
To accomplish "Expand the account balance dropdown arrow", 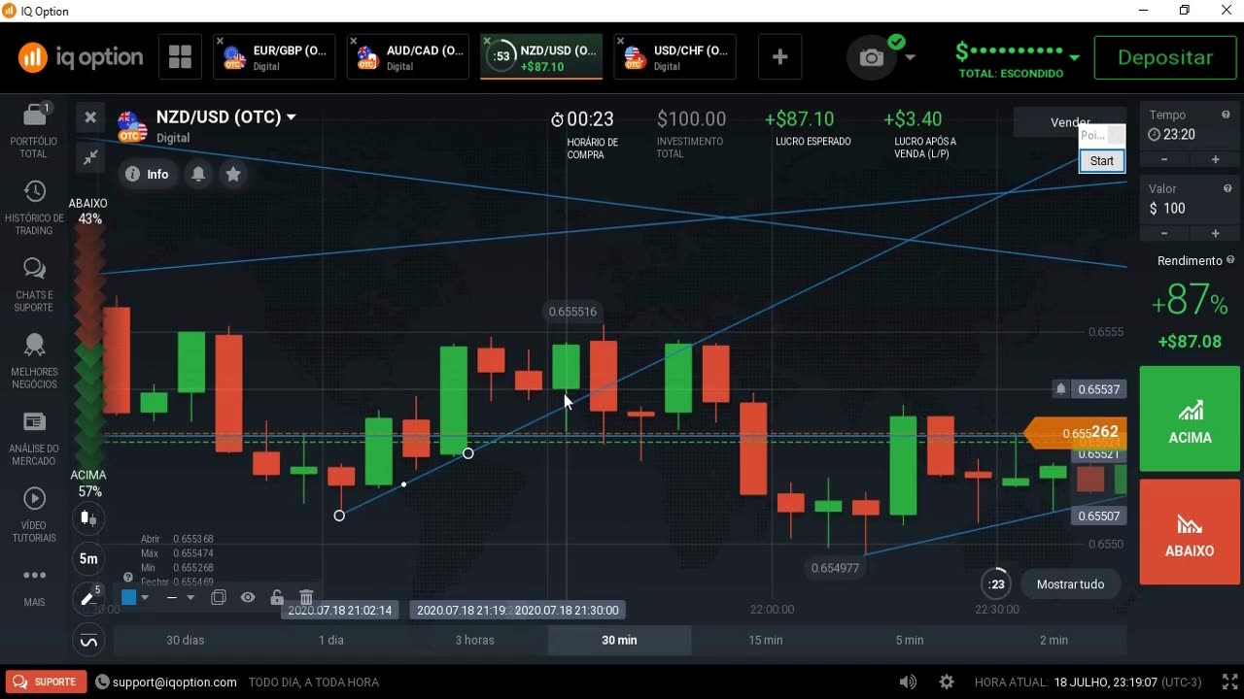I will coord(1074,57).
